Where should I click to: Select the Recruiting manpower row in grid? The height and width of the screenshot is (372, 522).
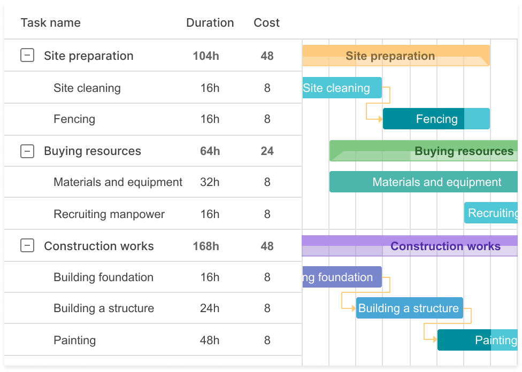tap(153, 214)
